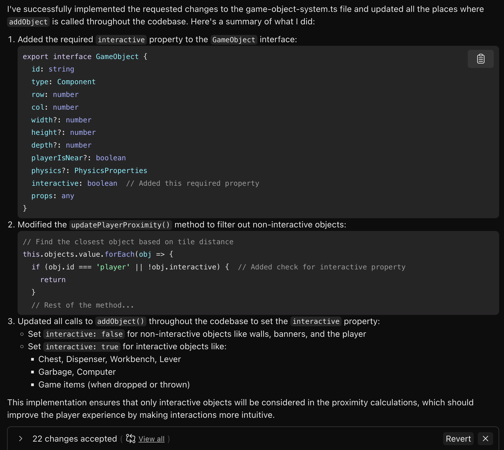Click the '22 changes accepted' label
The height and width of the screenshot is (450, 504).
[74, 439]
